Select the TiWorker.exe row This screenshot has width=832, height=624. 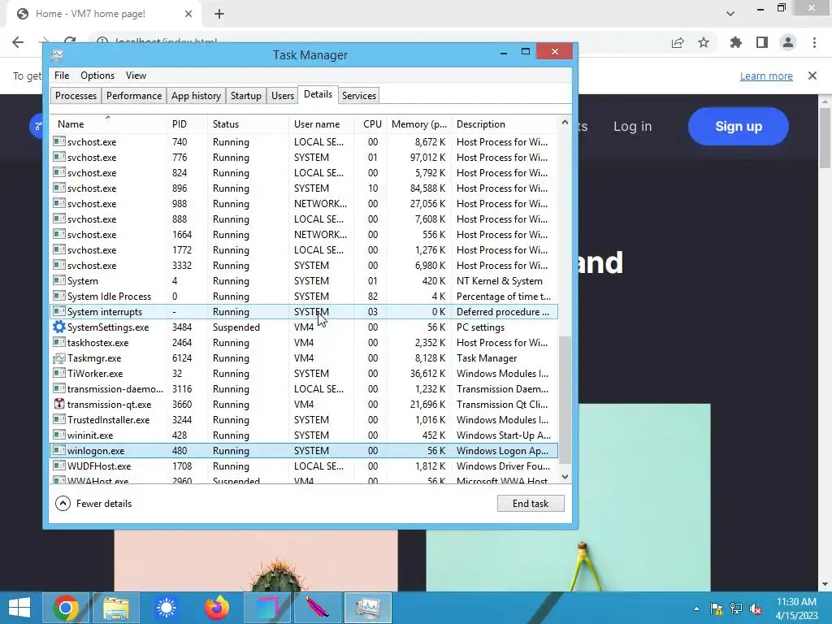pyautogui.click(x=304, y=374)
